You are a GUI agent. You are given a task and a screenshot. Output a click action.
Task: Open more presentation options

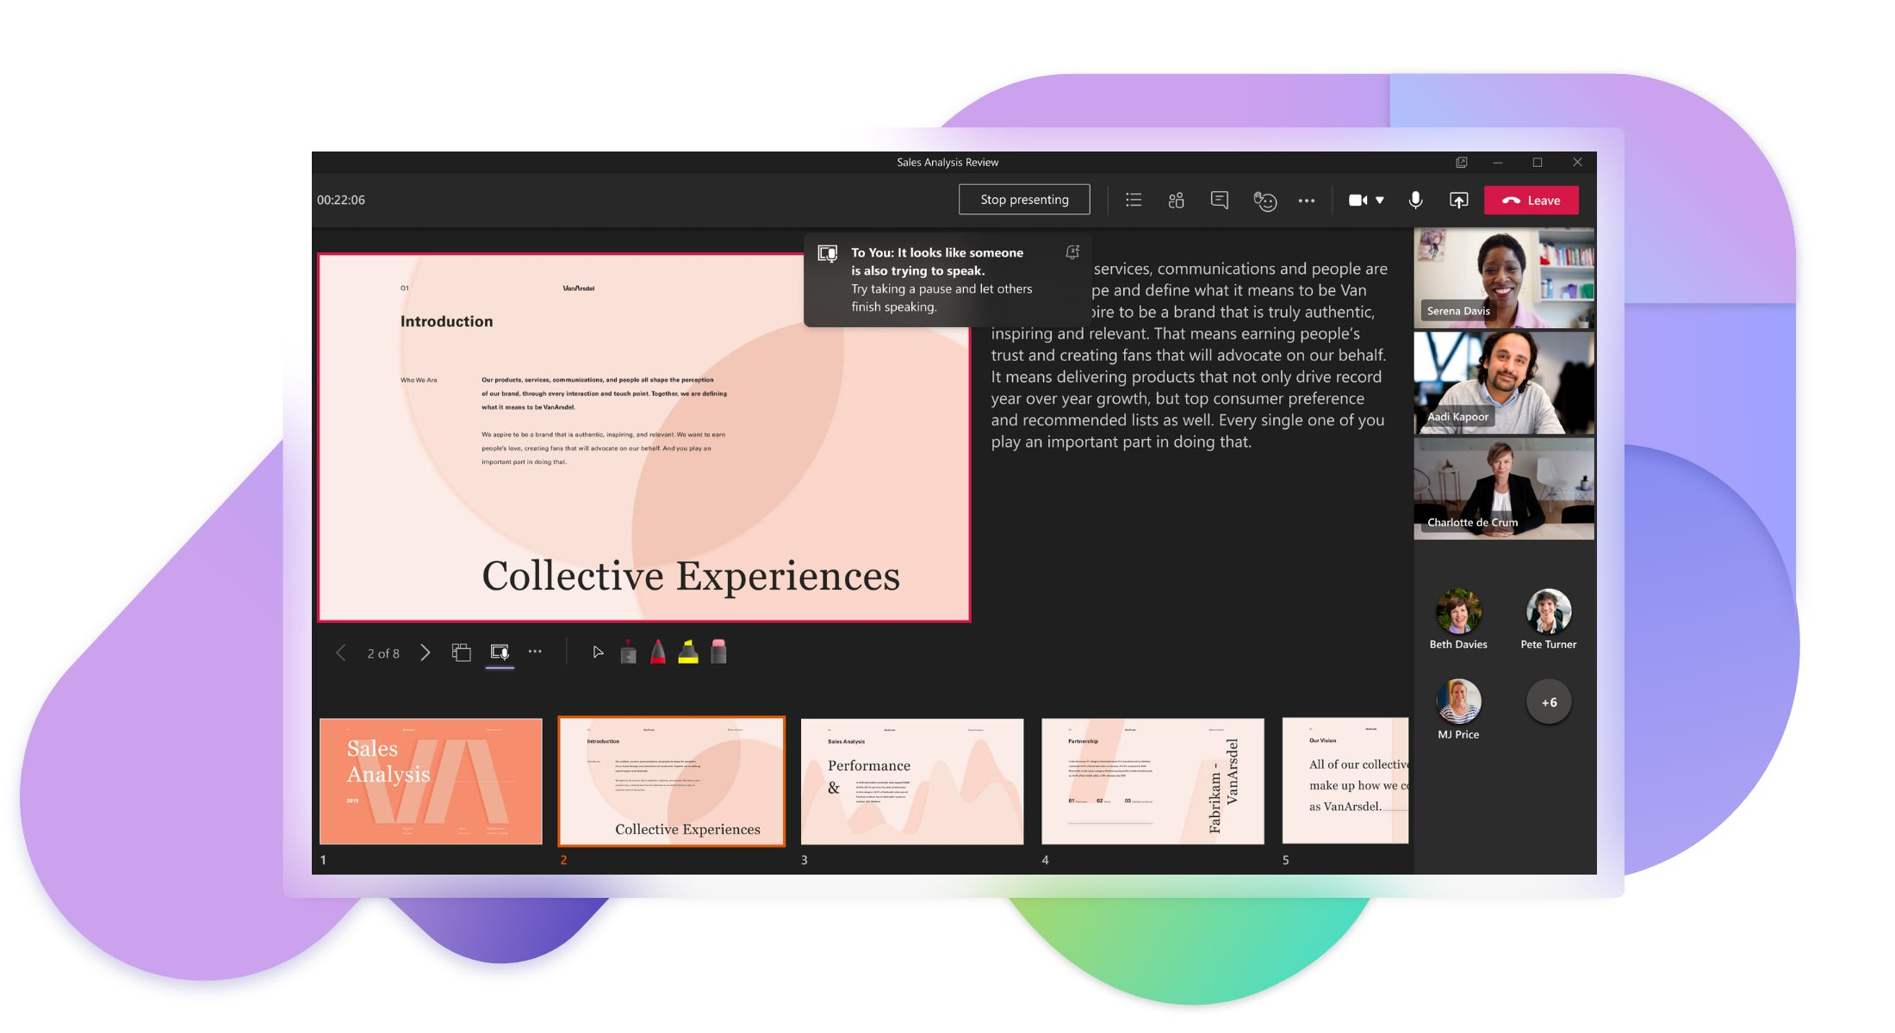tap(535, 652)
